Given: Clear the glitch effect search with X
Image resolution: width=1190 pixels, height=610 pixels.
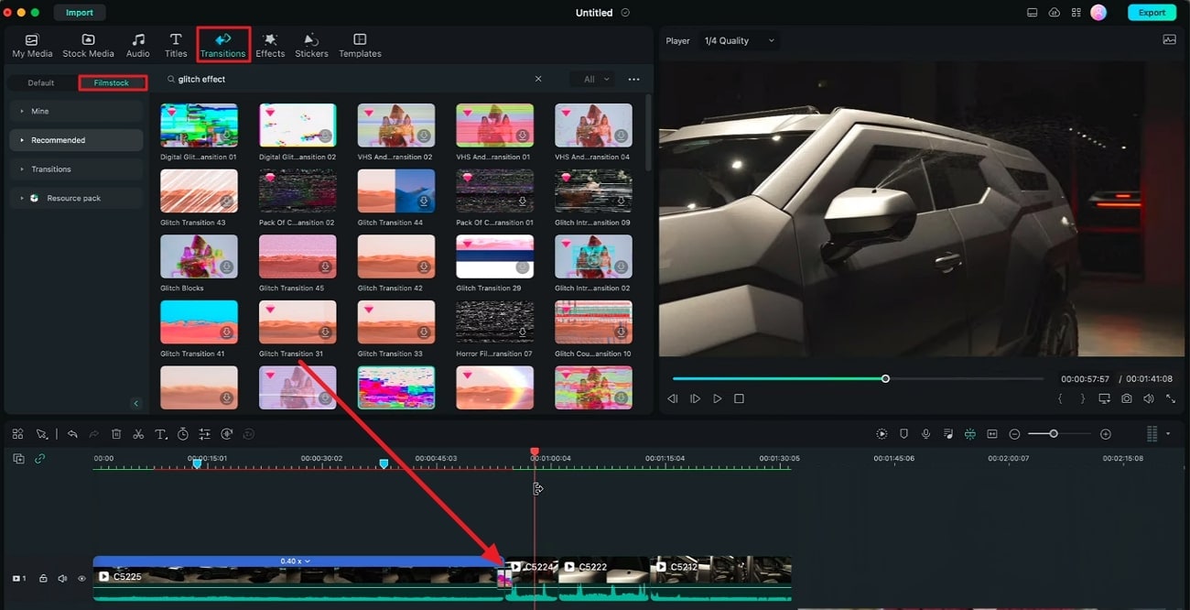Looking at the screenshot, I should click(x=538, y=79).
